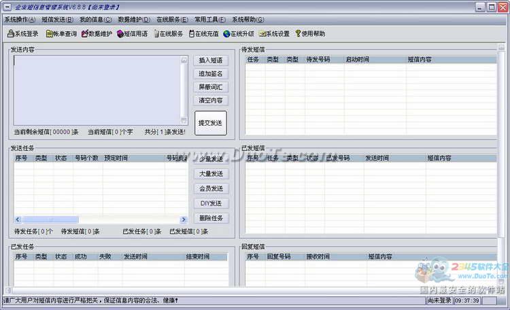Expand the 常用工具(F) menu
The image size is (510, 310).
click(x=208, y=20)
